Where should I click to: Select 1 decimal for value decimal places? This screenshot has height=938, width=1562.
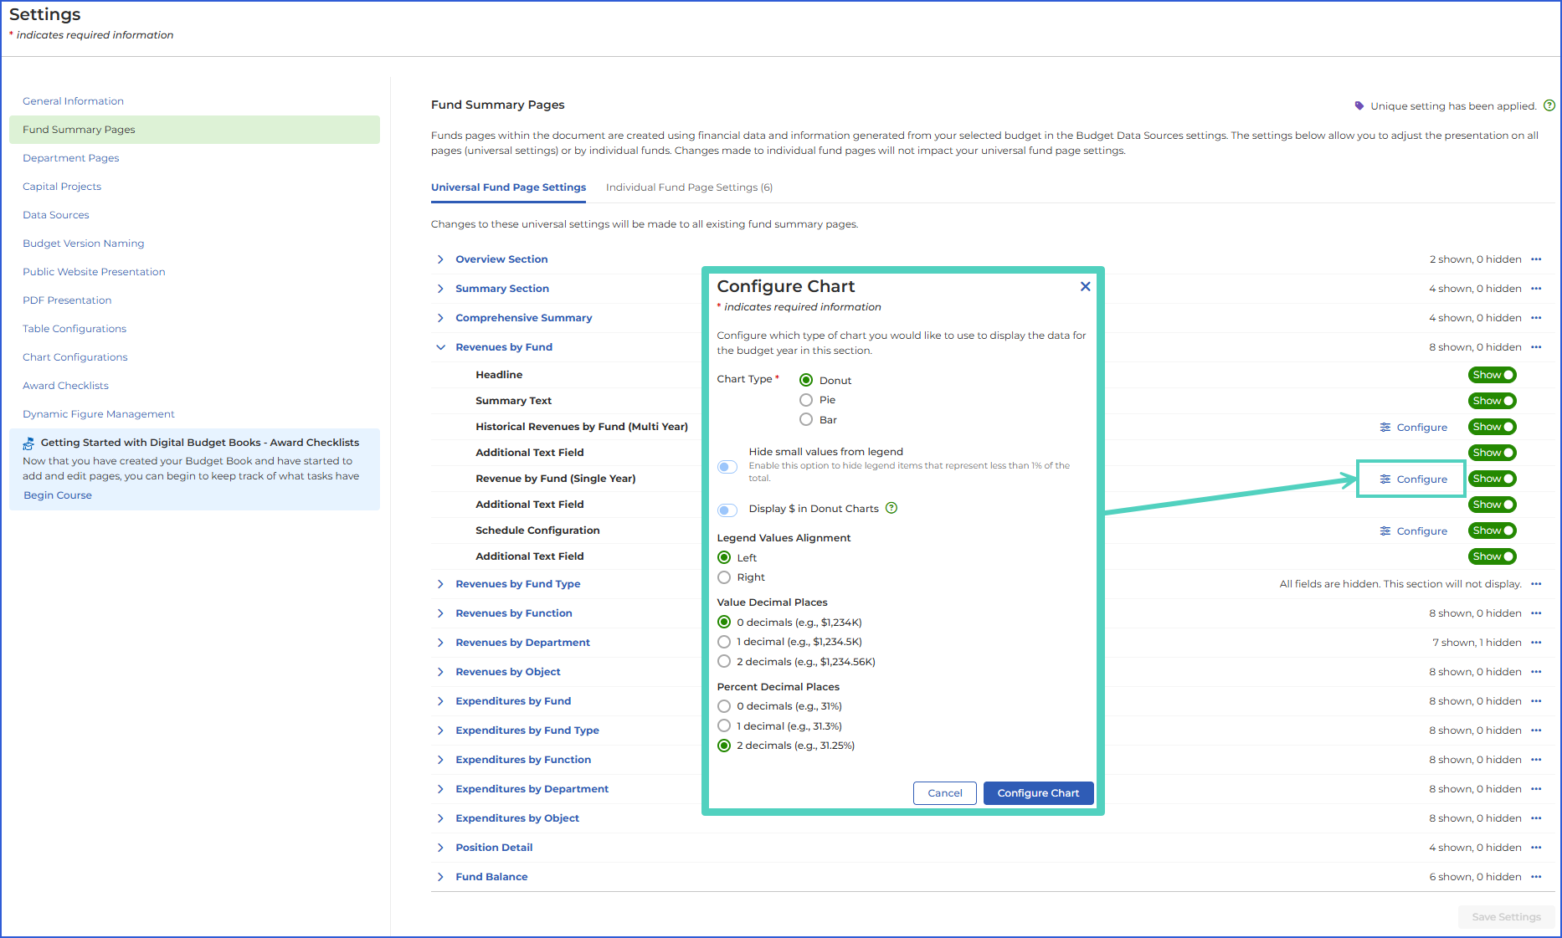(724, 642)
